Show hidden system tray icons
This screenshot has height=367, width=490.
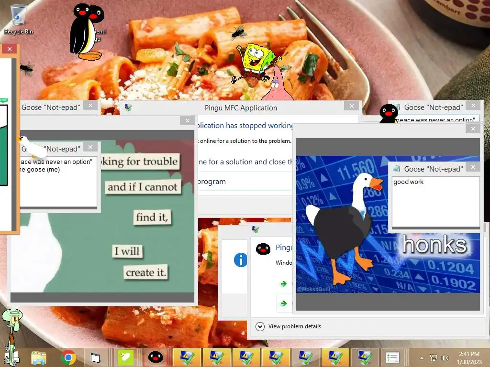coord(422,358)
